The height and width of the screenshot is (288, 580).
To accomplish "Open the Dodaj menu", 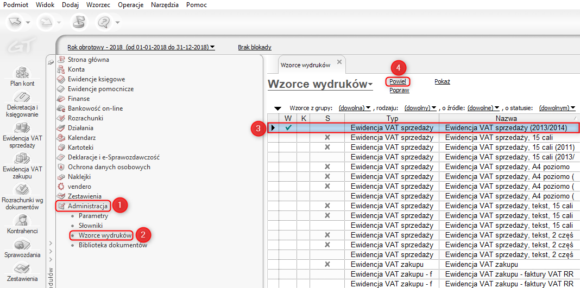I will pyautogui.click(x=70, y=5).
